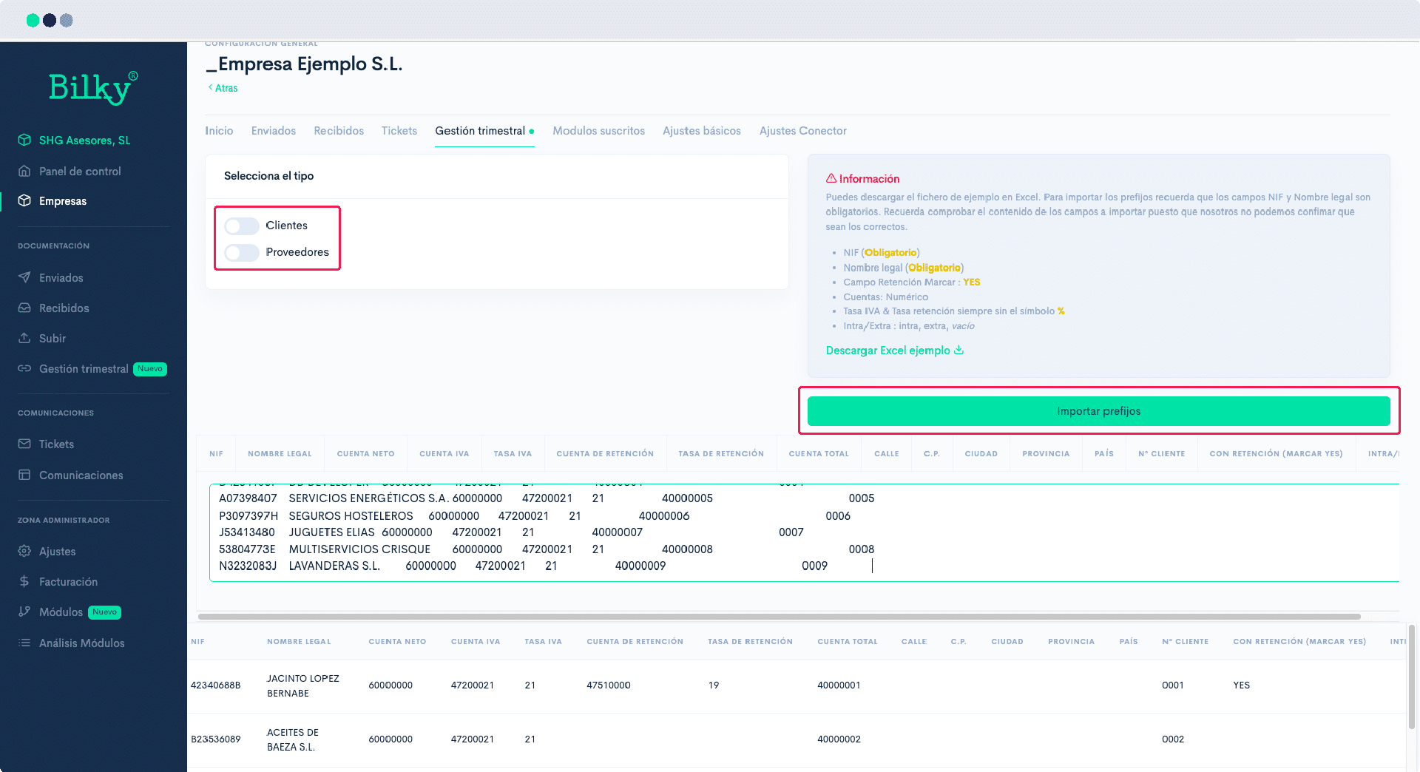Click the pasted line JUGUETES ELIAS
Viewport: 1420px width, 772px height.
[331, 532]
